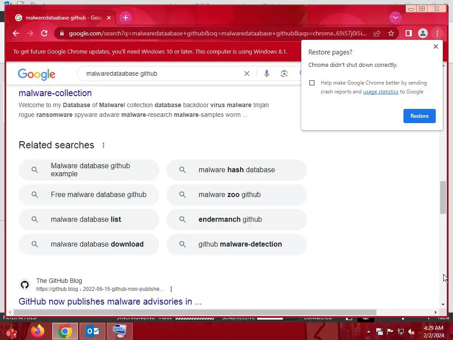Open the Action Center flag icon

point(390,332)
